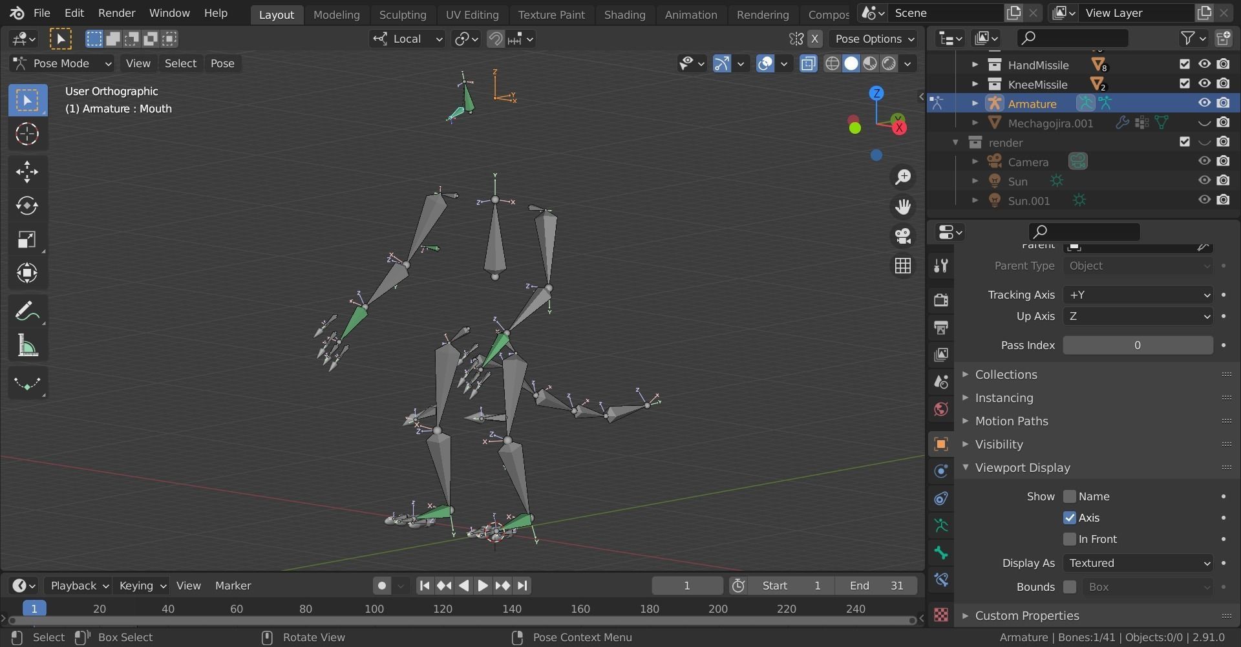Switch to wireframe viewport shading
This screenshot has height=647, width=1241.
[833, 63]
